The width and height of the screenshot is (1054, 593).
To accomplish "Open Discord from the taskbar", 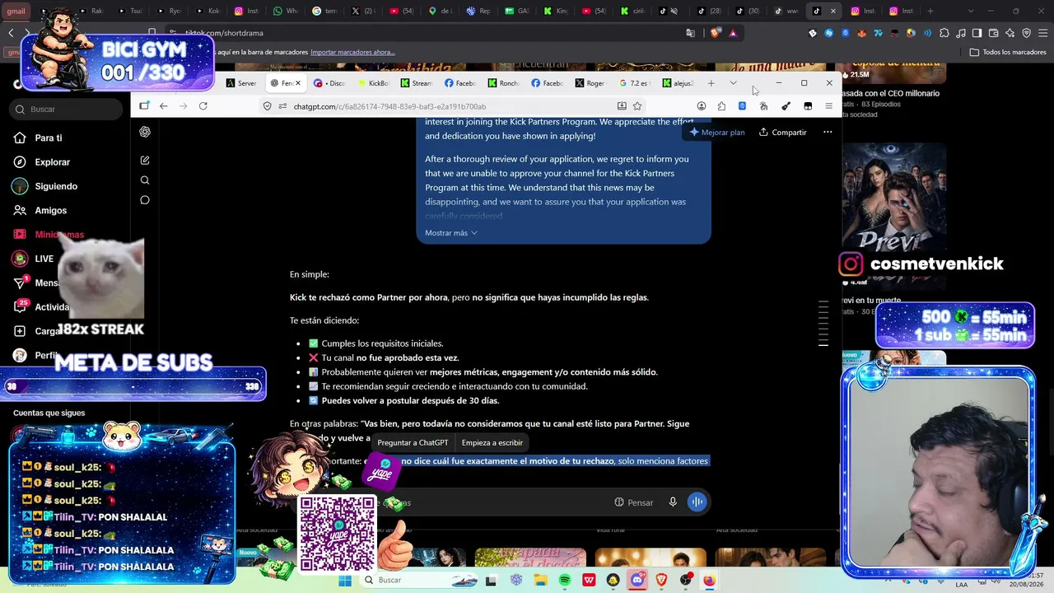I will click(637, 581).
